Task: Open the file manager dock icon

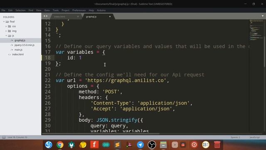Action: point(163,145)
